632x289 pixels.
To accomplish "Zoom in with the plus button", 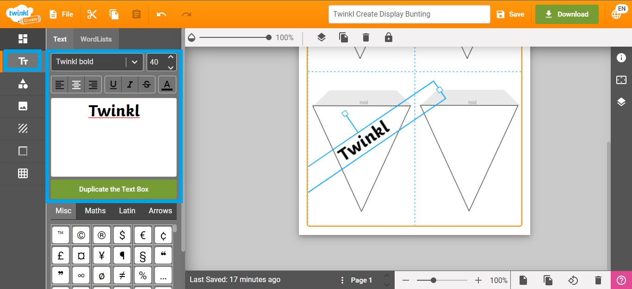I will tap(478, 280).
